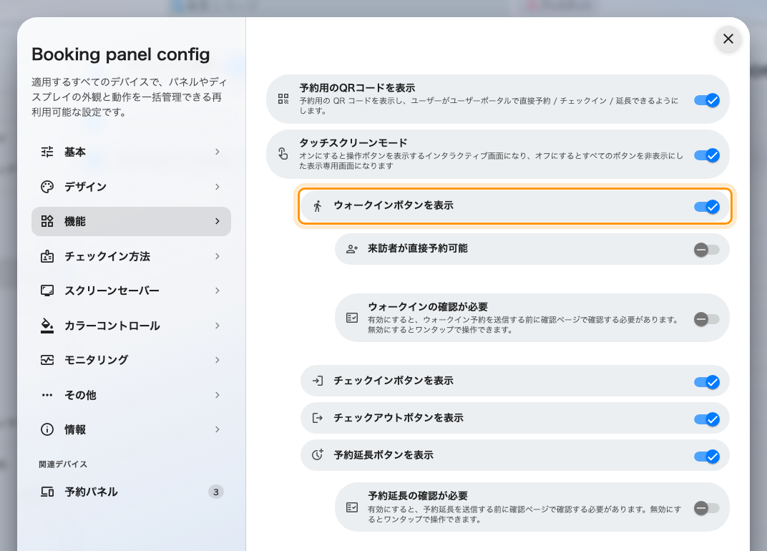Expand the 基本 section chevron

[x=218, y=152]
